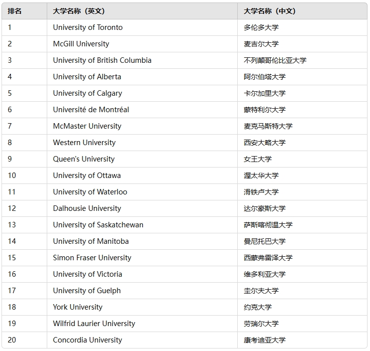Click the 麦吉尔大学 cell

coord(302,44)
